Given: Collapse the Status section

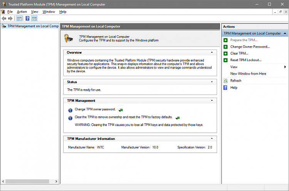Looking at the screenshot, I should click(x=212, y=82).
